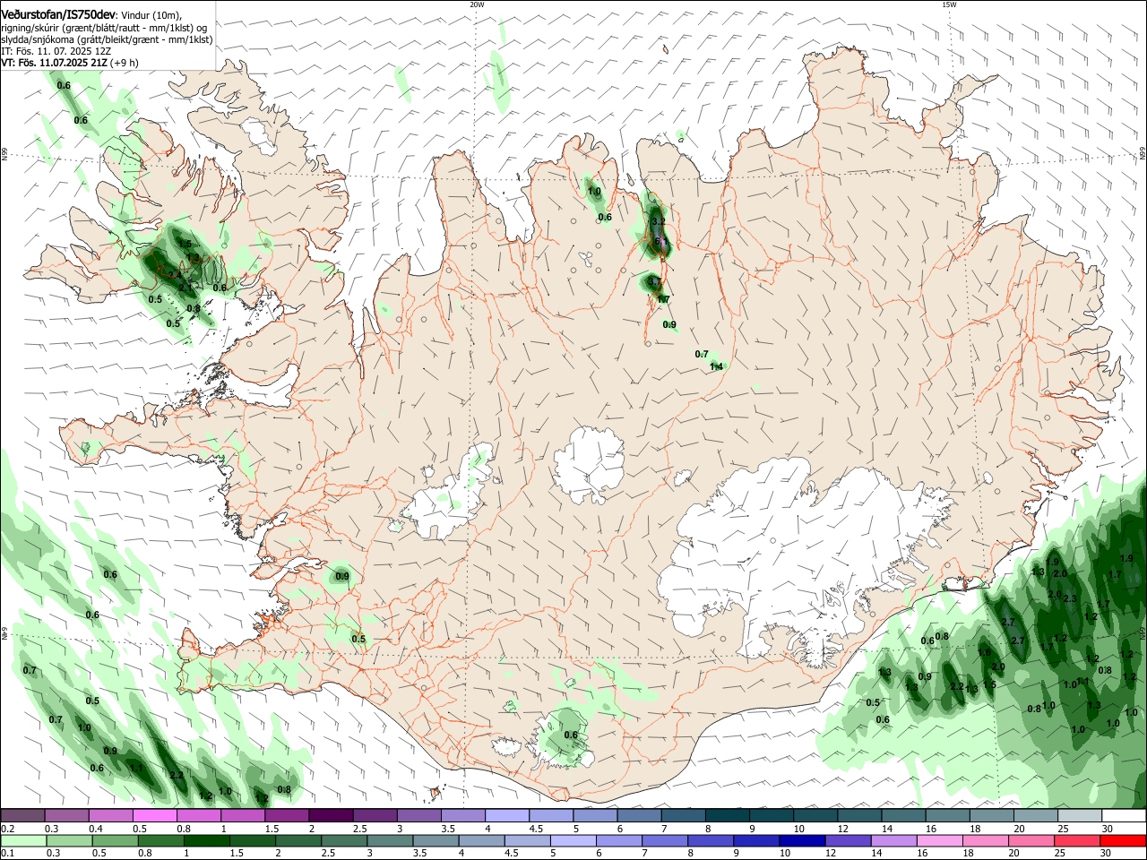
Task: Select the dark purple swatch labeled 2
Action: click(331, 815)
